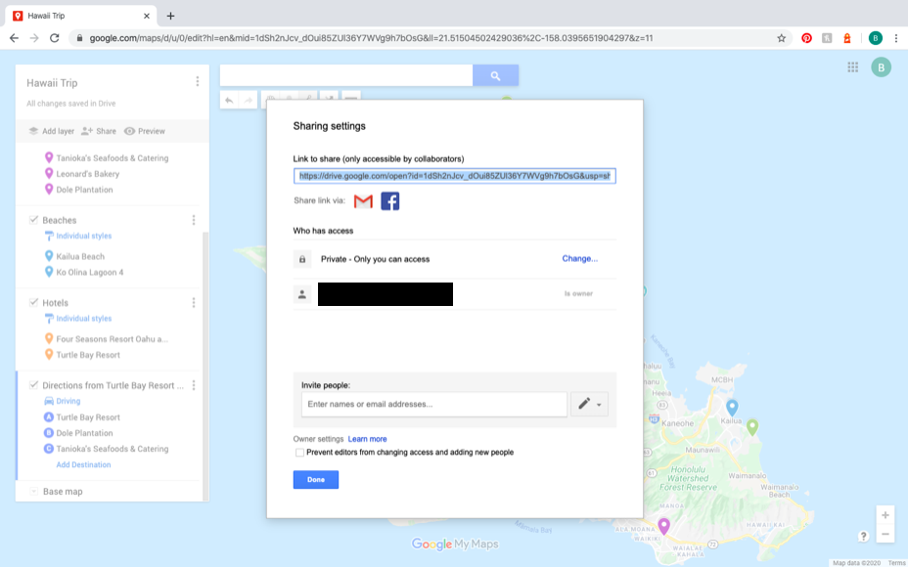Image resolution: width=908 pixels, height=567 pixels.
Task: Click the map search box
Action: (346, 75)
